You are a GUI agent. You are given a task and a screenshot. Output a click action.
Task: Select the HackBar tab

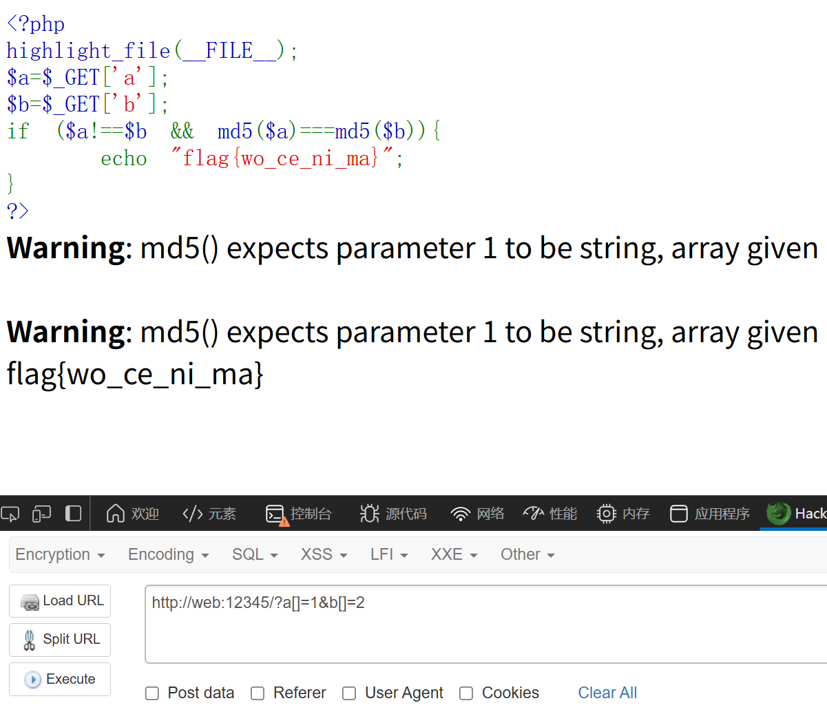pyautogui.click(x=795, y=514)
